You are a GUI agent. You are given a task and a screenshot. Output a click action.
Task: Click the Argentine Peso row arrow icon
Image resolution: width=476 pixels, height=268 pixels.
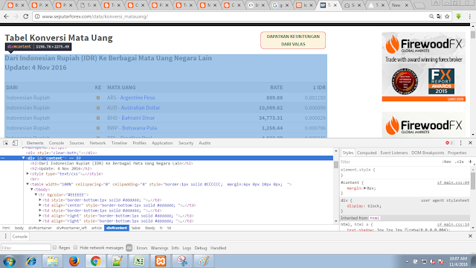tap(98, 98)
